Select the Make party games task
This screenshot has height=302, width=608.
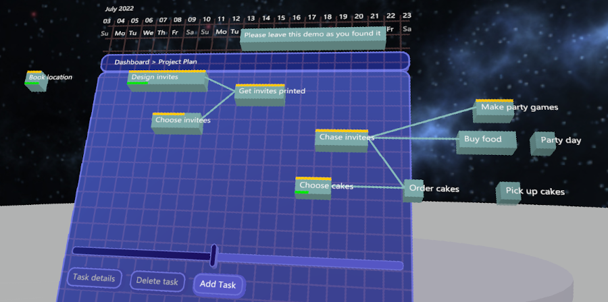coord(493,111)
